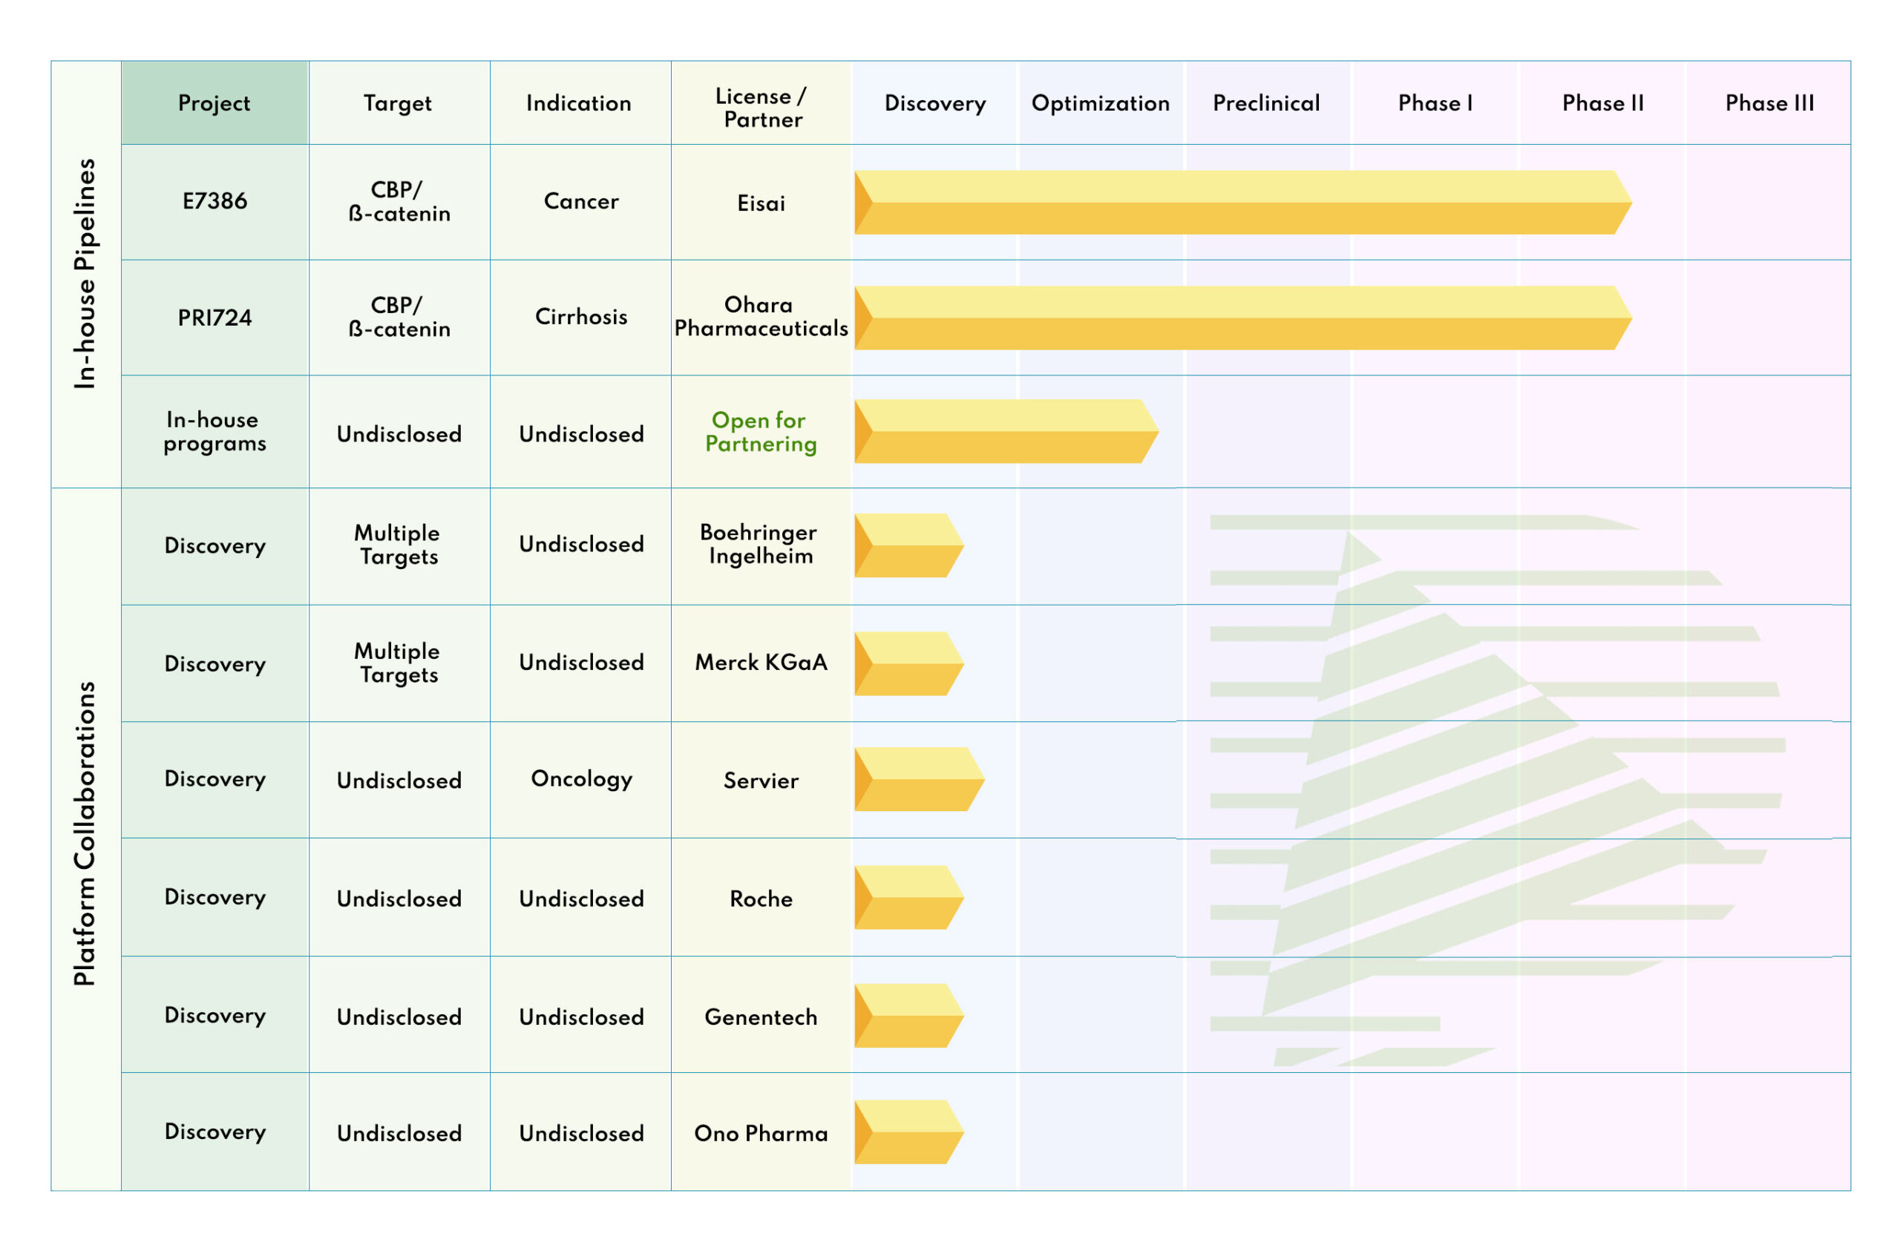The height and width of the screenshot is (1257, 1900).
Task: Click the green Open for Partnering text
Action: 761,432
